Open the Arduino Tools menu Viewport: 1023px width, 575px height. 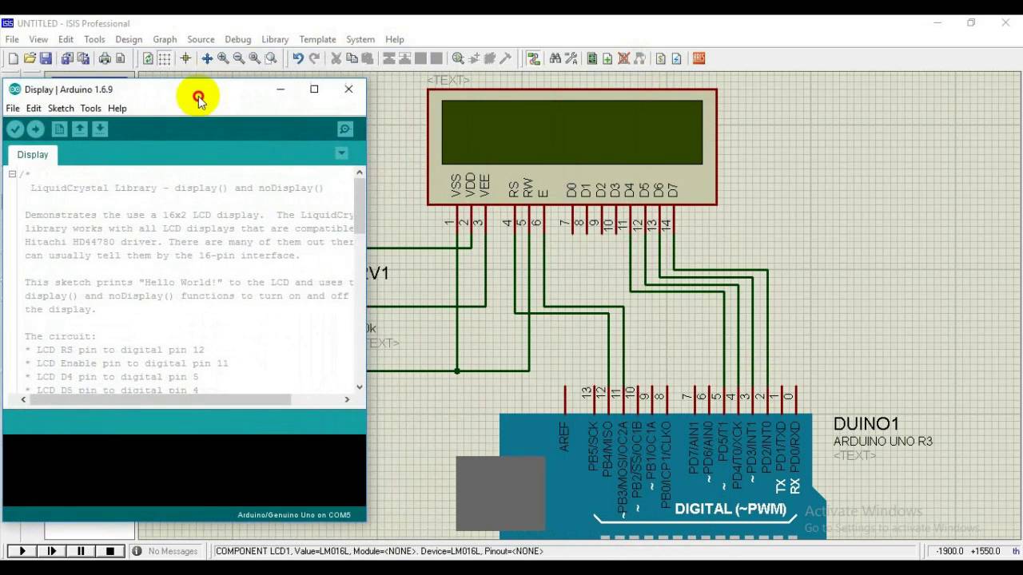(90, 108)
